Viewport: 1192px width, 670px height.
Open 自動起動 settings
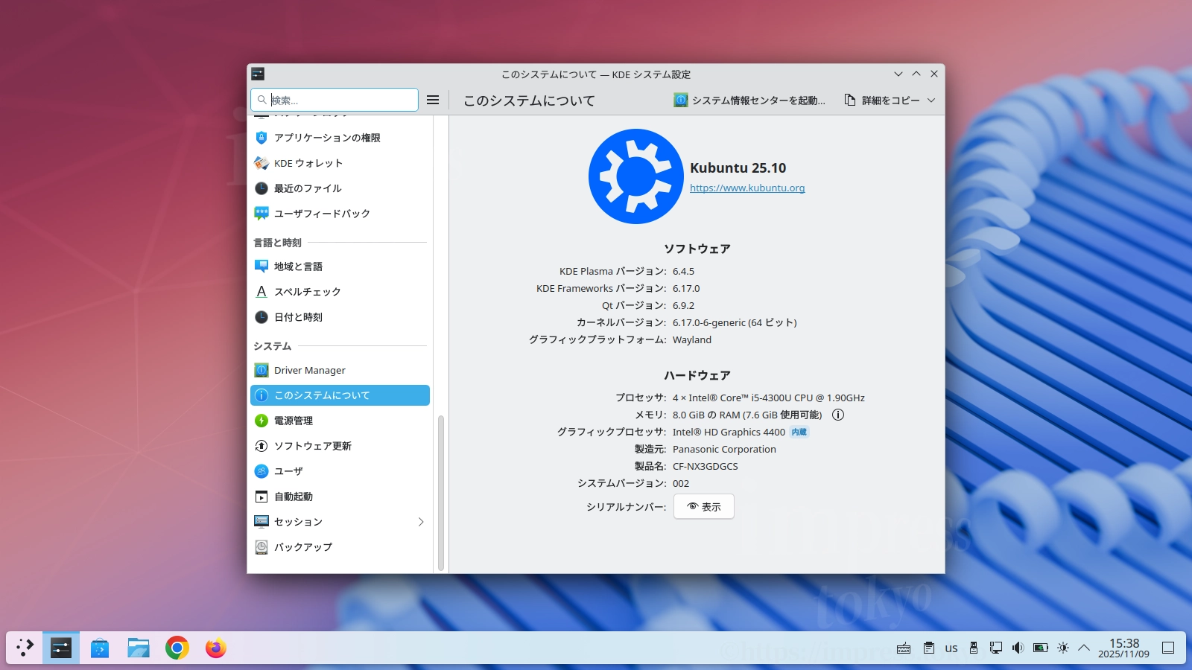(340, 497)
